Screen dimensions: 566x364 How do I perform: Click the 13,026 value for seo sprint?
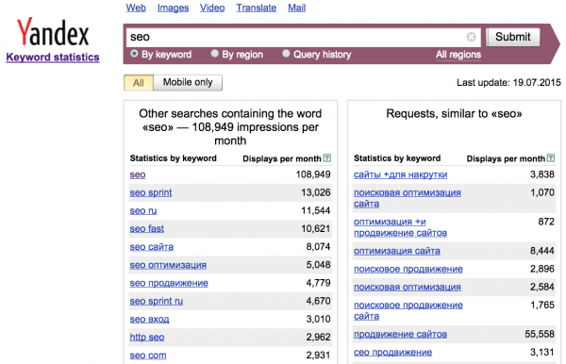pos(315,192)
